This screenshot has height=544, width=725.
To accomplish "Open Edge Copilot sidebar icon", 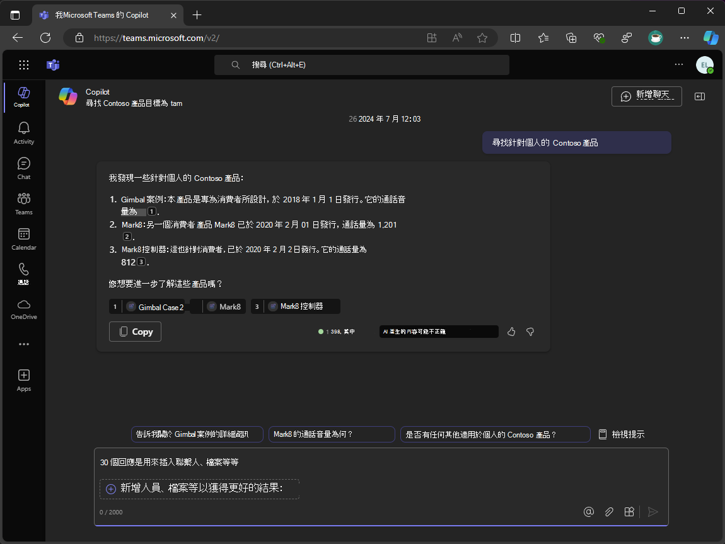I will [x=710, y=38].
